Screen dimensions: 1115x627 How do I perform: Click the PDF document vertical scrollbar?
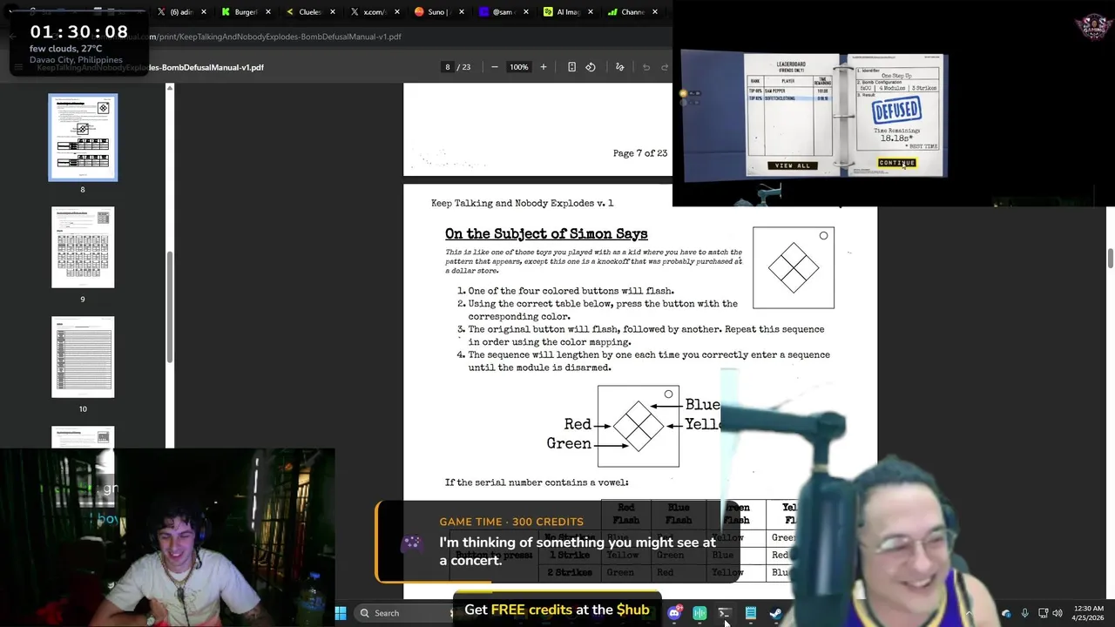(x=1111, y=258)
